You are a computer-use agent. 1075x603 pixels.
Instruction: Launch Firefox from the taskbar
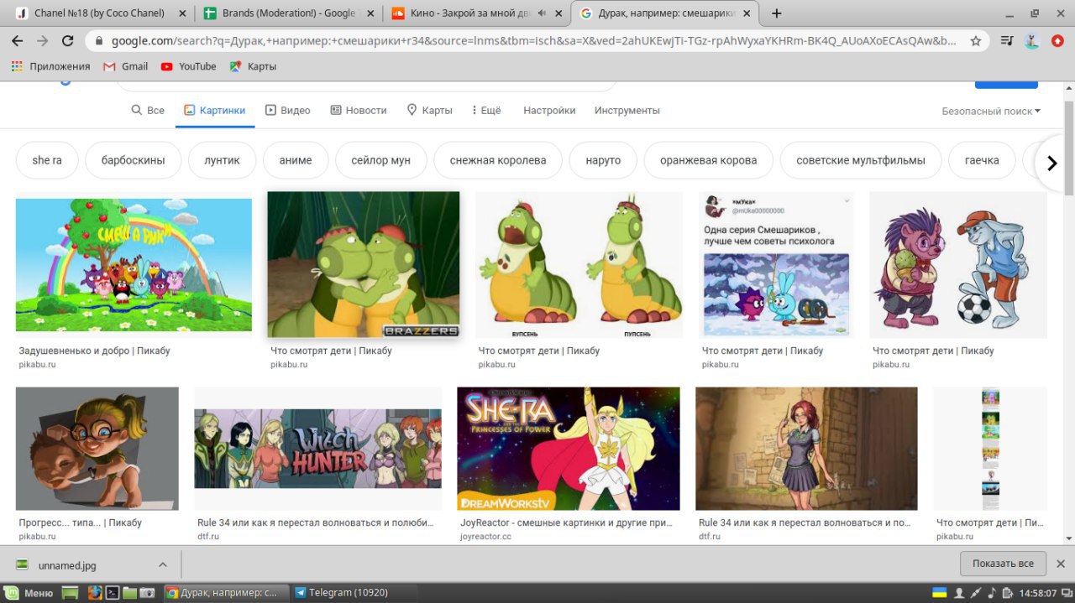95,593
